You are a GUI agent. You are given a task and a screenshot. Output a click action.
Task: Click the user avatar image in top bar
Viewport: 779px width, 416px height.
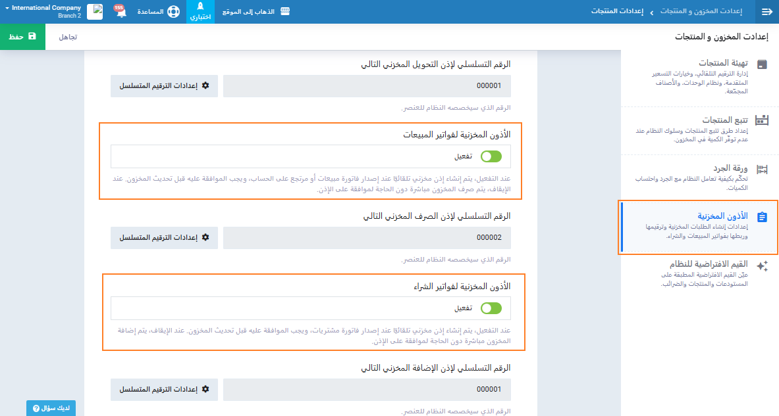tap(95, 12)
